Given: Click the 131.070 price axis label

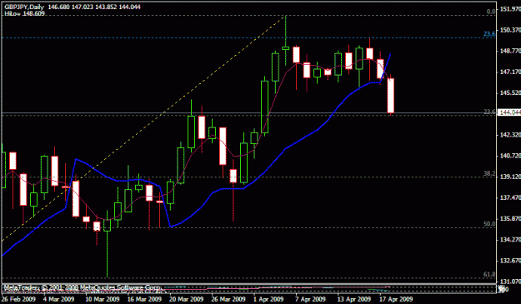Looking at the screenshot, I should coord(510,282).
